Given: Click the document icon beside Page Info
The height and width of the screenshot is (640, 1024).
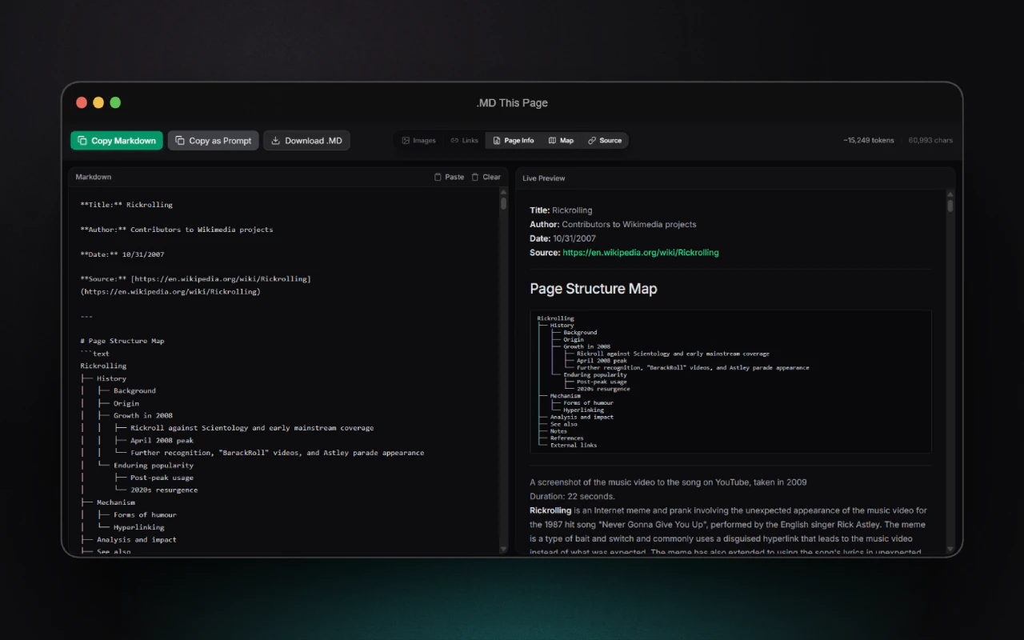Looking at the screenshot, I should pyautogui.click(x=496, y=141).
